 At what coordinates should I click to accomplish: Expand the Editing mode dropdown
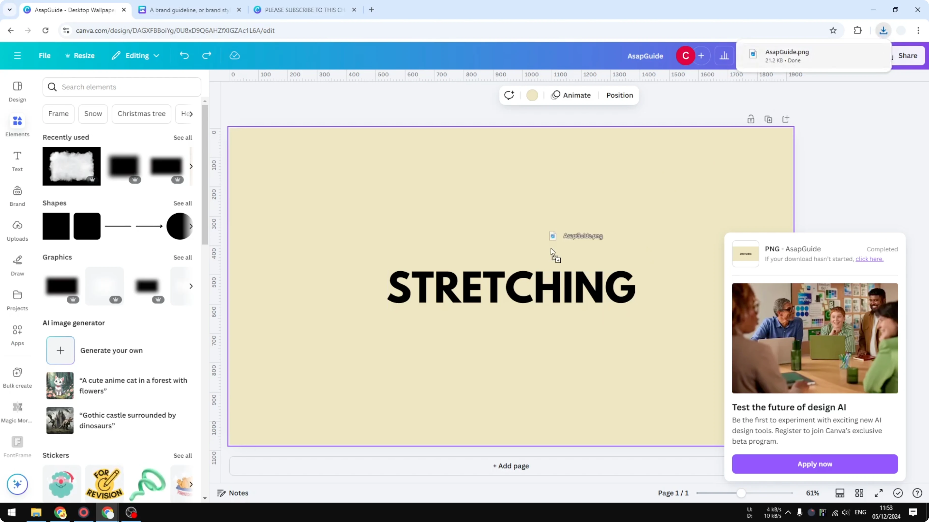pyautogui.click(x=136, y=55)
